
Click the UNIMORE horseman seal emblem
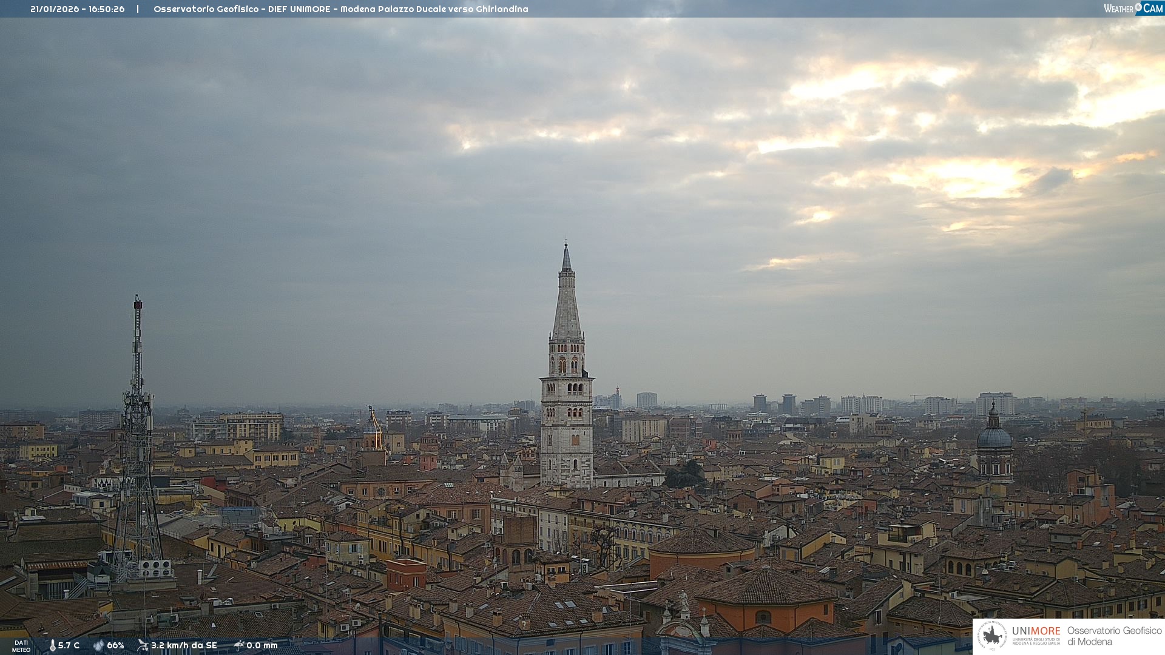pyautogui.click(x=993, y=636)
